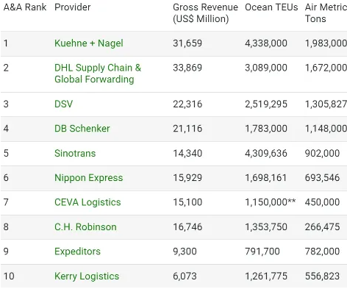
Task: Click Sinotrans ocean TEUs value 4,309,636
Action: point(266,153)
